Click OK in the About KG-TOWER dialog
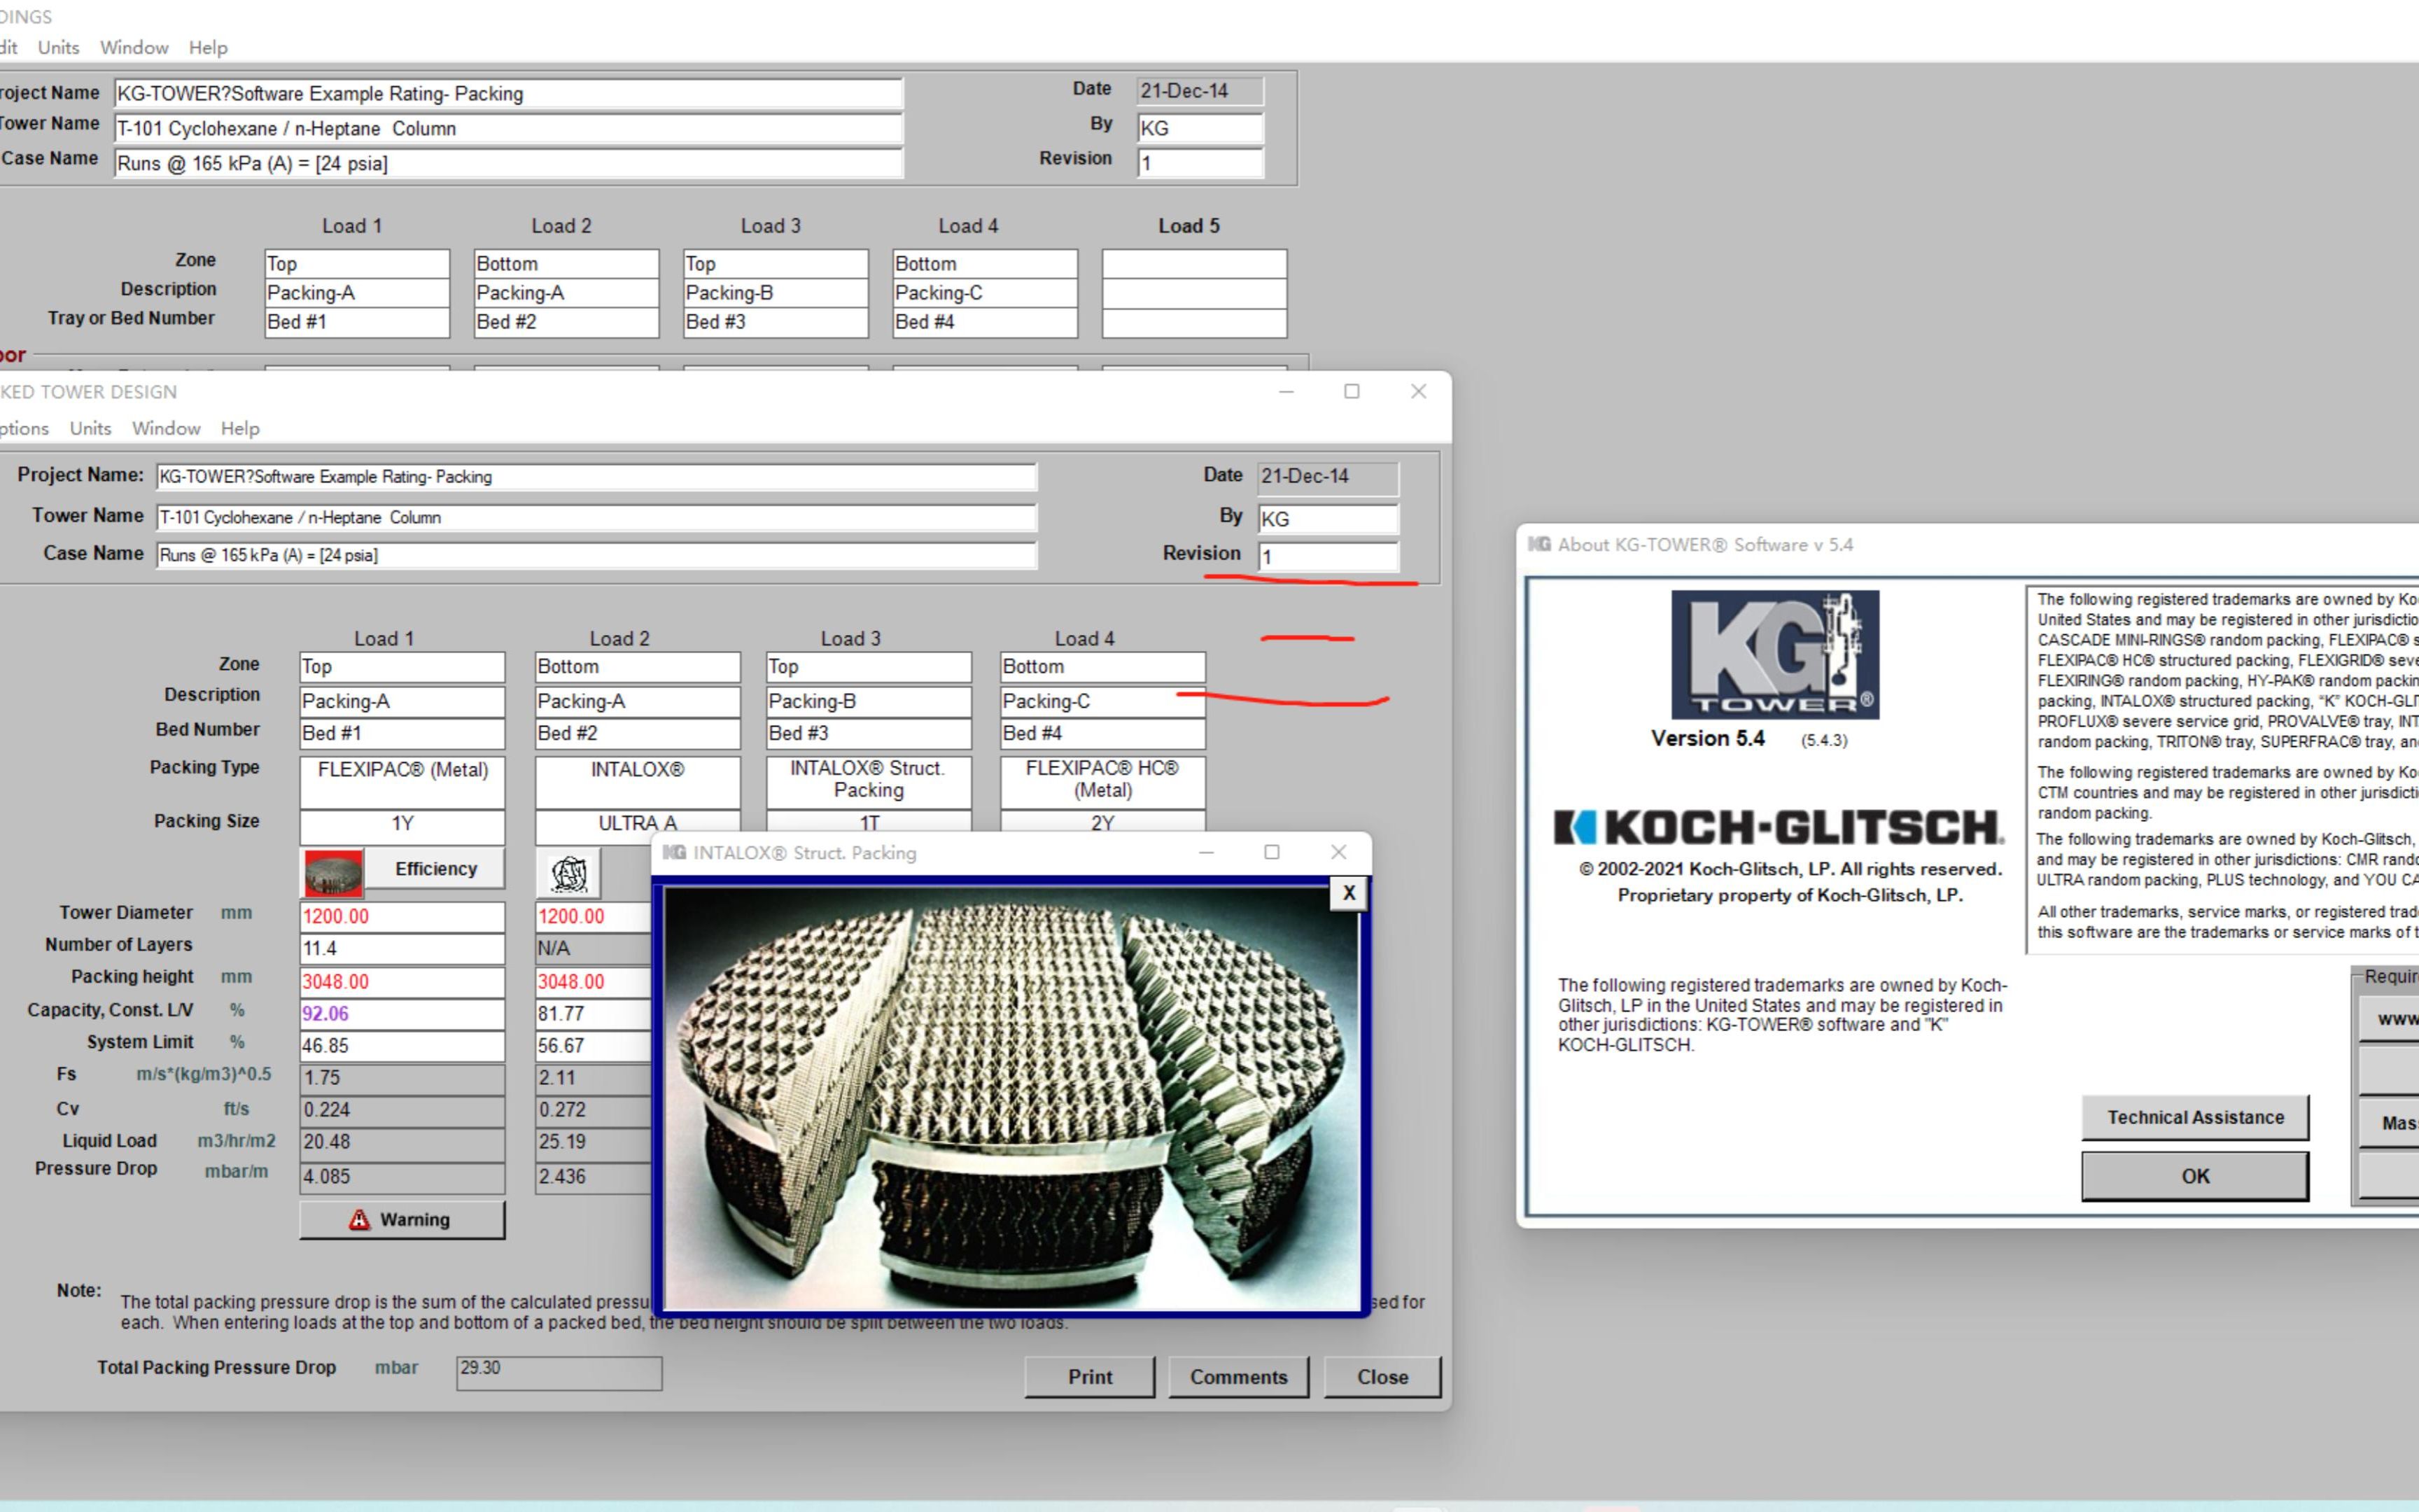 (2195, 1176)
